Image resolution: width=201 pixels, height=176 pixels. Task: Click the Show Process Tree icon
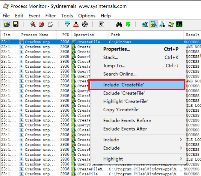click(102, 24)
